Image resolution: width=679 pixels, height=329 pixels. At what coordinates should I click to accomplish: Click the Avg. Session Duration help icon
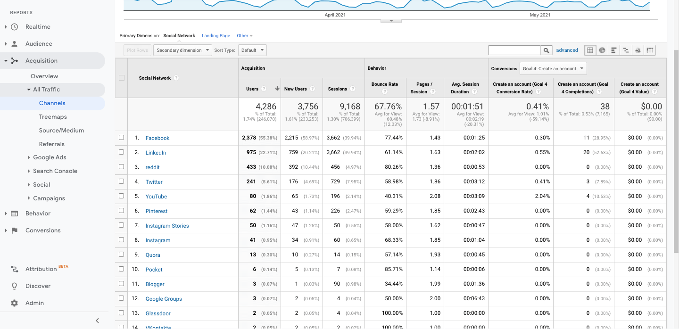(x=474, y=92)
